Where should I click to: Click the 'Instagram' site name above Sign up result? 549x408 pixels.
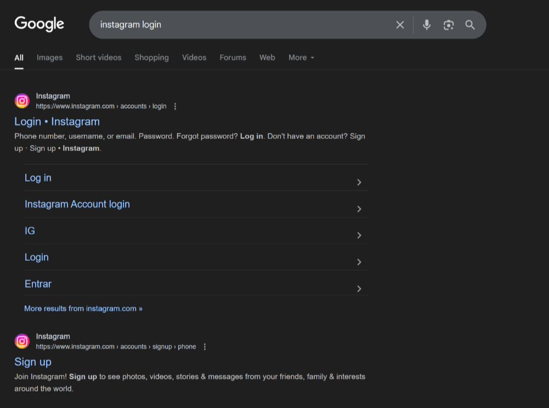[x=53, y=337]
